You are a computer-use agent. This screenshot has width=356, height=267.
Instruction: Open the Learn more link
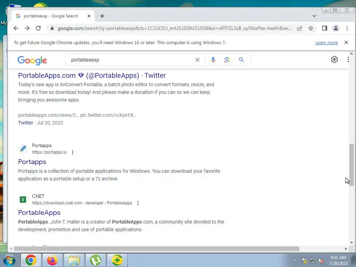[x=326, y=43]
